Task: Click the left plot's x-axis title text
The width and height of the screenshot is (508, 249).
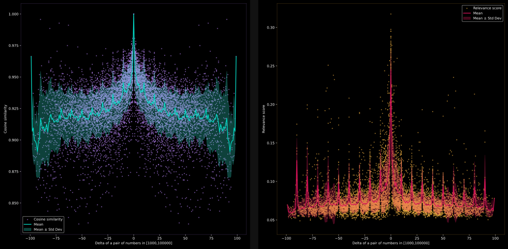Action: pos(134,242)
